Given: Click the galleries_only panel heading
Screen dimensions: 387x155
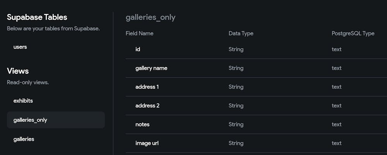Looking at the screenshot, I should 151,17.
